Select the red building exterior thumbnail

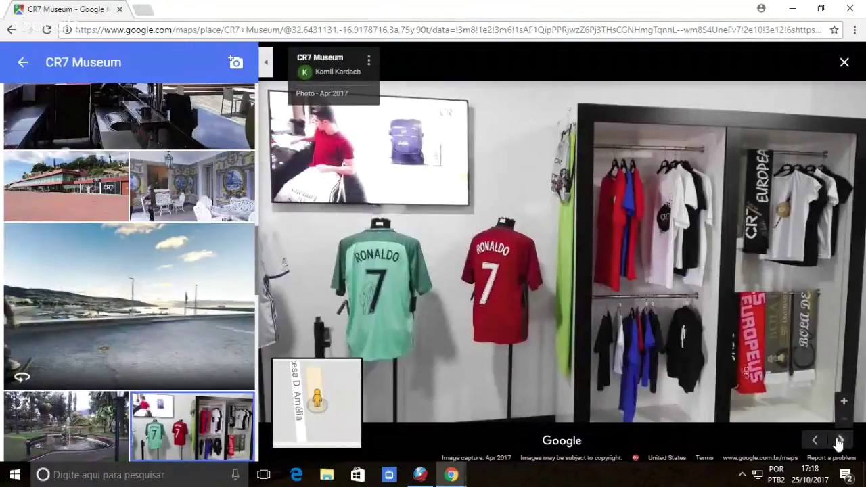point(66,186)
